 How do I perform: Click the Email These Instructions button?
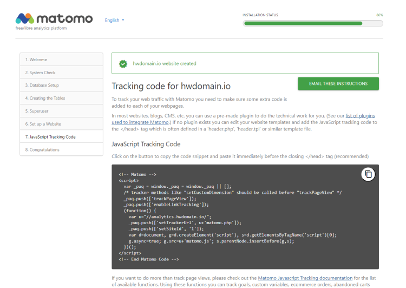(x=338, y=84)
